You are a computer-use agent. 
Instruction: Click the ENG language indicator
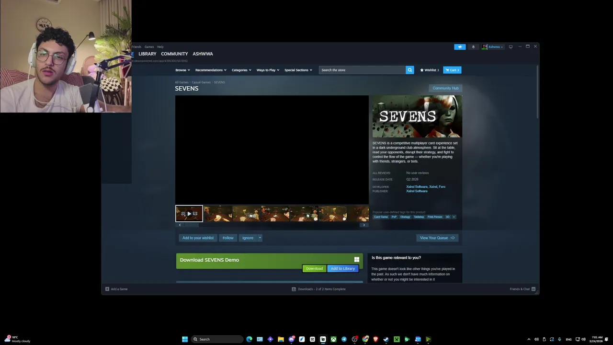tap(568, 339)
